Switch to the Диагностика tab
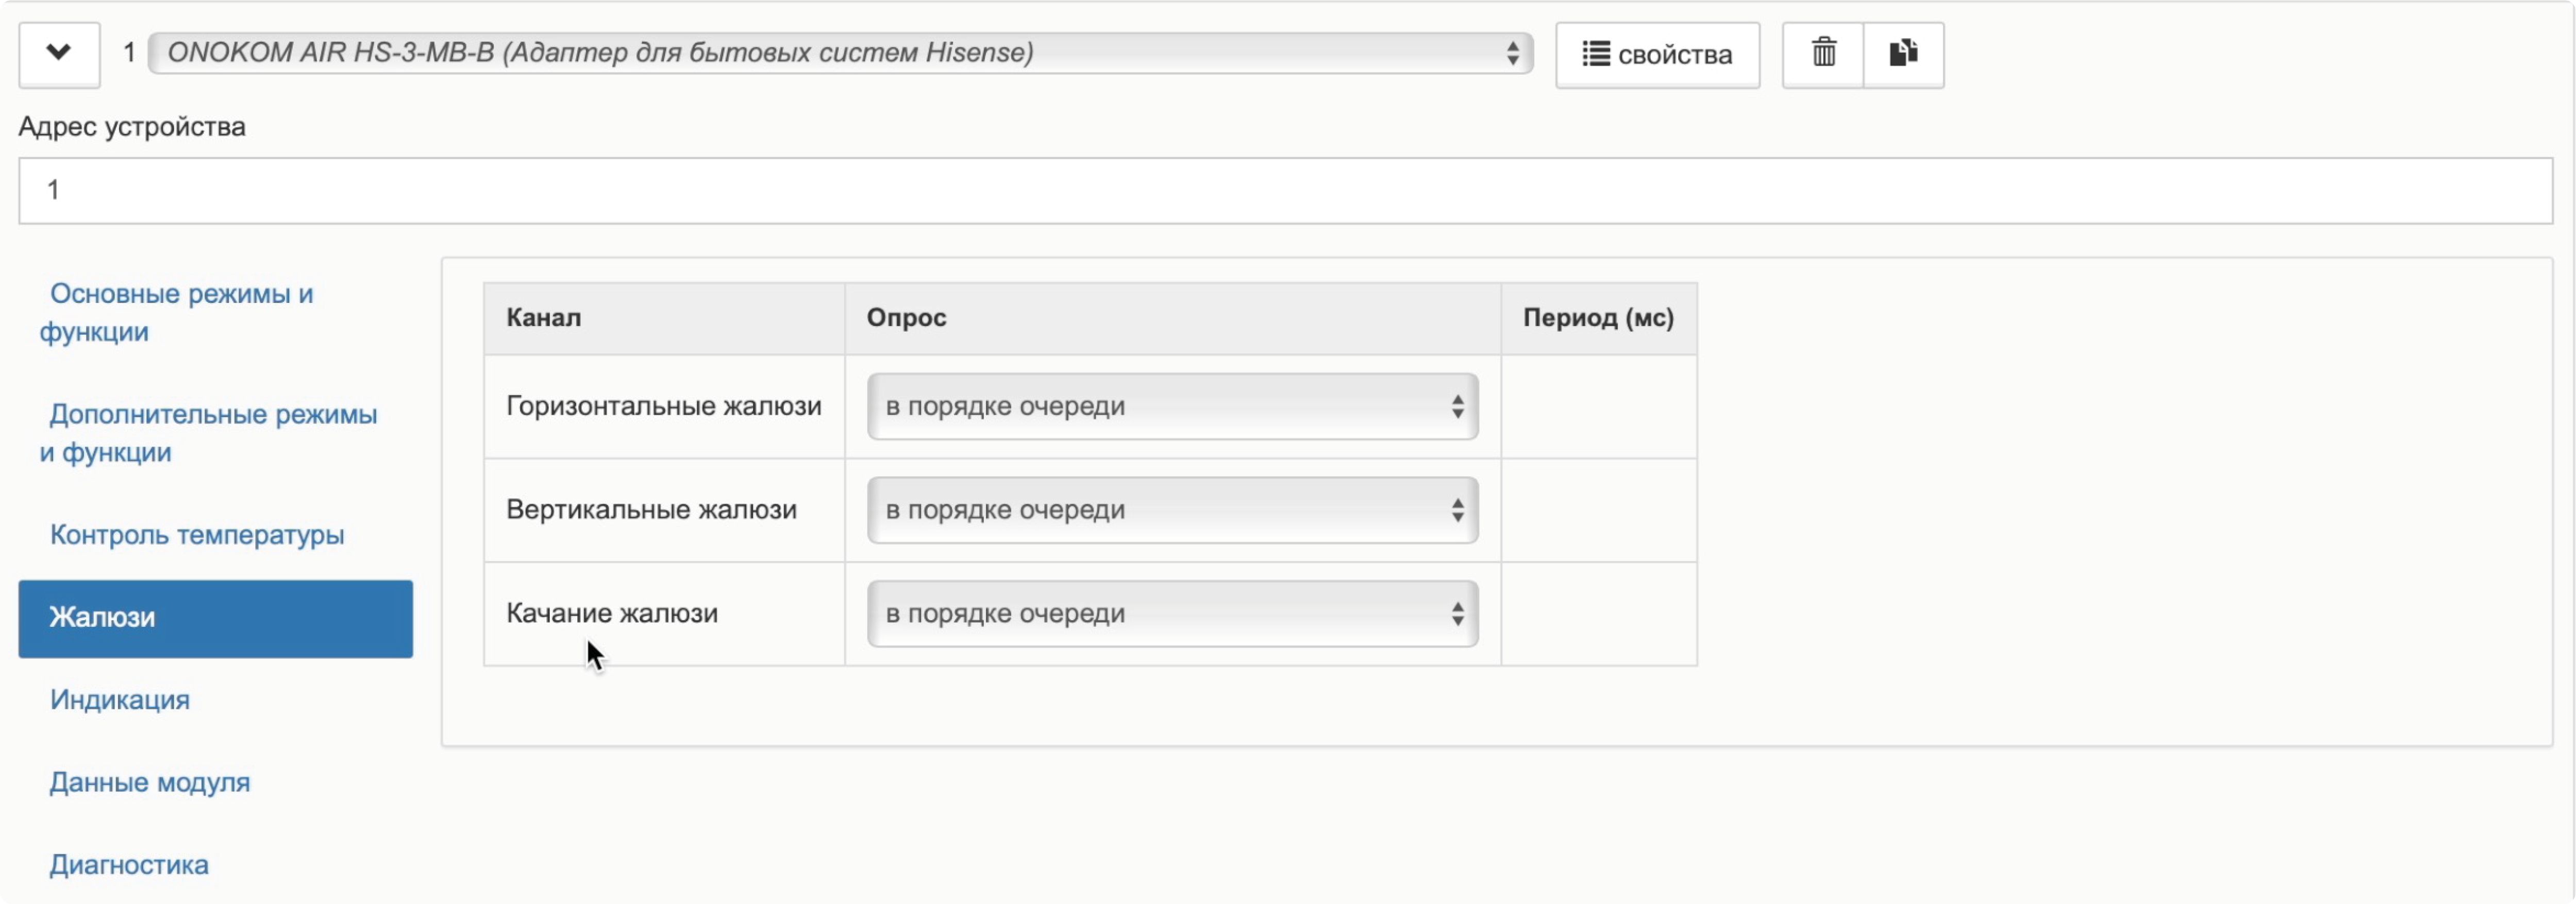The image size is (2576, 904). click(x=129, y=865)
